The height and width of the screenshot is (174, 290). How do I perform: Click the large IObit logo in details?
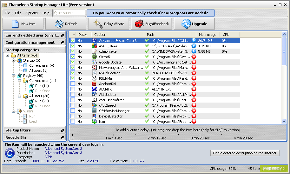10,153
